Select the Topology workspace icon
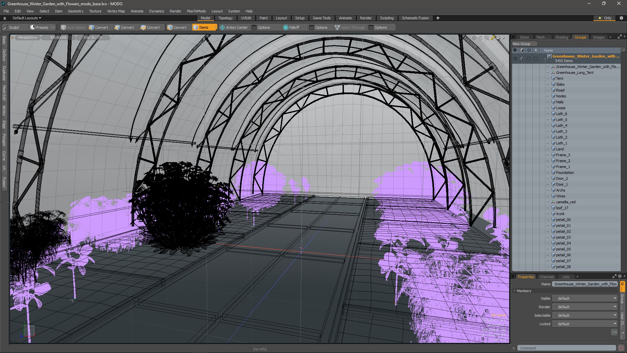The width and height of the screenshot is (627, 353). (225, 18)
